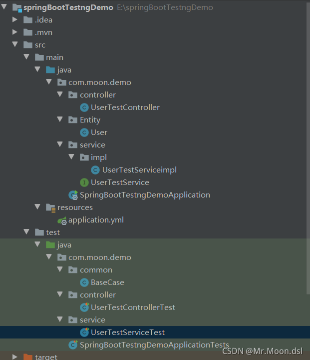Select the controller package under test
Image resolution: width=310 pixels, height=360 pixels.
(x=98, y=295)
